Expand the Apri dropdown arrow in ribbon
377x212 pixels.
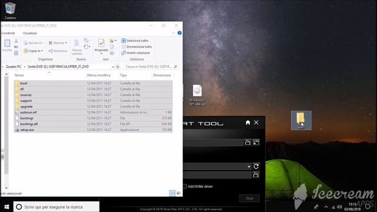pyautogui.click(x=115, y=41)
